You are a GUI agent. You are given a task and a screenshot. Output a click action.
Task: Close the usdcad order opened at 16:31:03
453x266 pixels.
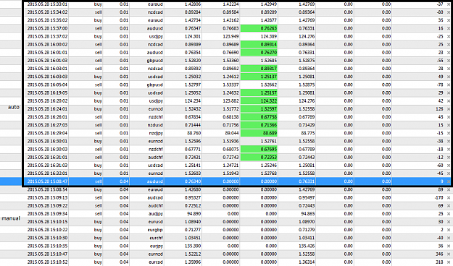449,166
